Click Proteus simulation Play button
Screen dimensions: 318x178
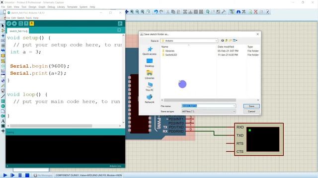coord(5,175)
